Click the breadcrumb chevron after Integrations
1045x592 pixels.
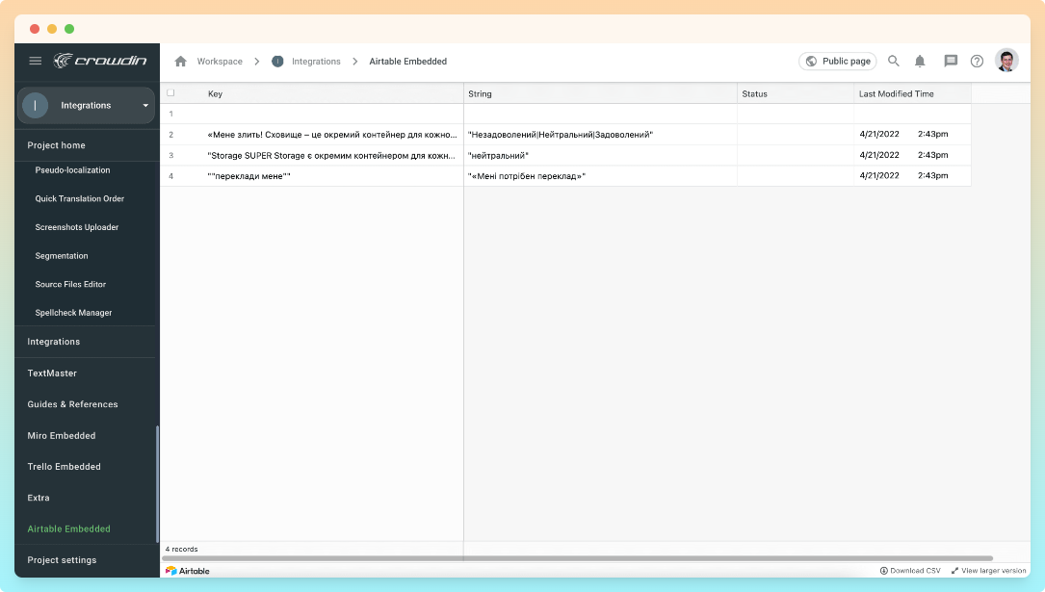(x=355, y=62)
